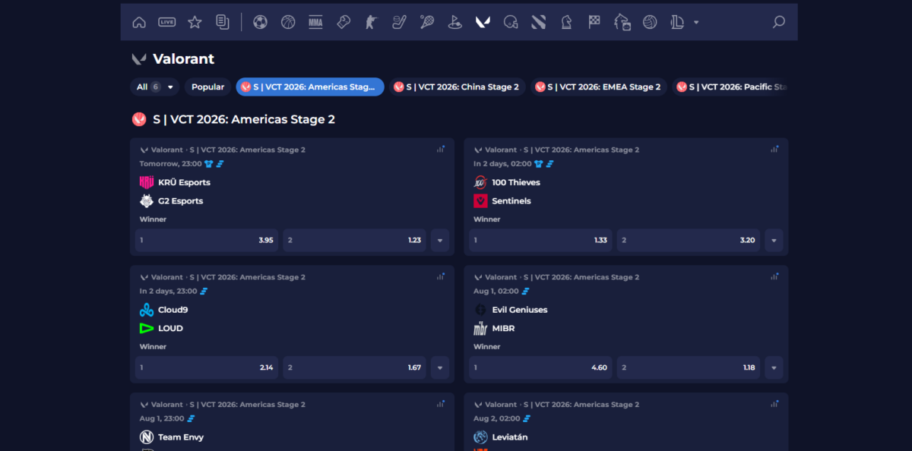
Task: Select the checkered racing flag icon
Action: (594, 22)
